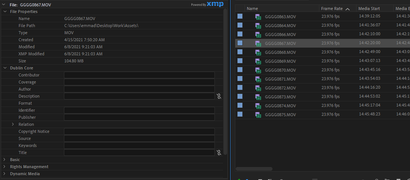Click the label color swatch for GGGG0867.MOV
410x180 pixels.
pyautogui.click(x=240, y=43)
